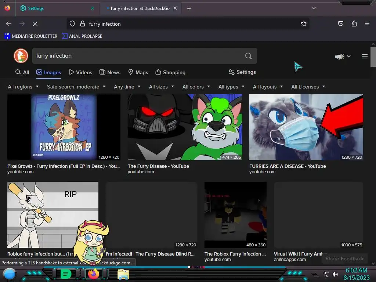Image resolution: width=376 pixels, height=282 pixels.
Task: Go forward with the forward arrow
Action: coord(22,24)
